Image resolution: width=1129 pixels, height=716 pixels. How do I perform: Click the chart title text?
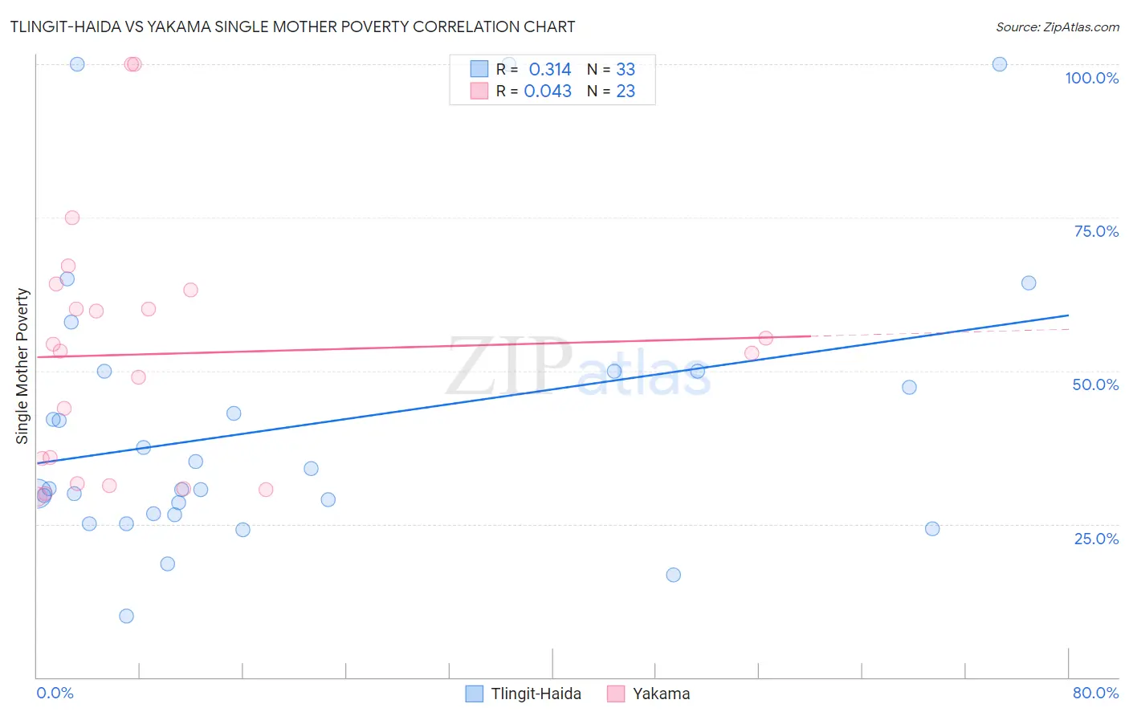(x=292, y=26)
